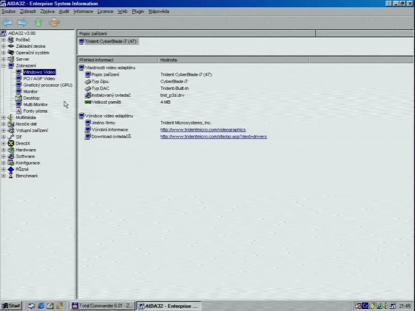Select the Desktop tree item
This screenshot has height=311, width=415.
(31, 98)
